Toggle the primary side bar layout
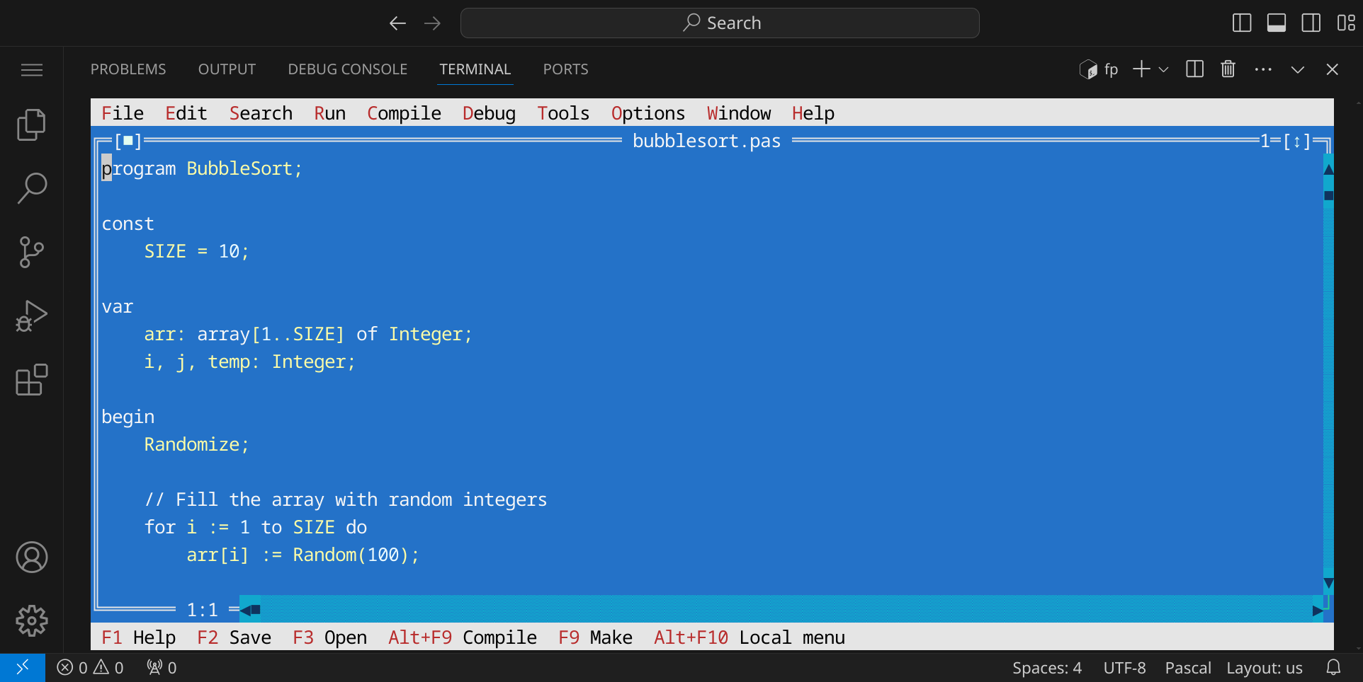The width and height of the screenshot is (1363, 682). point(1242,23)
